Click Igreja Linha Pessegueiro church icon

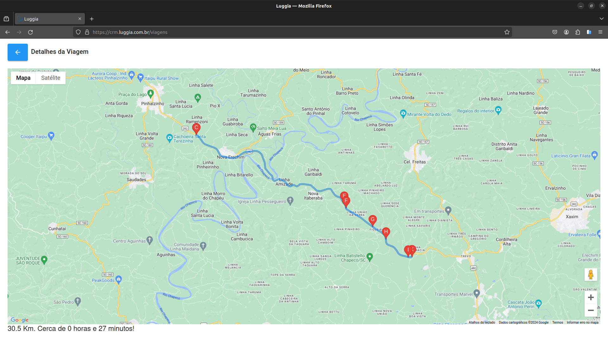pos(290,201)
